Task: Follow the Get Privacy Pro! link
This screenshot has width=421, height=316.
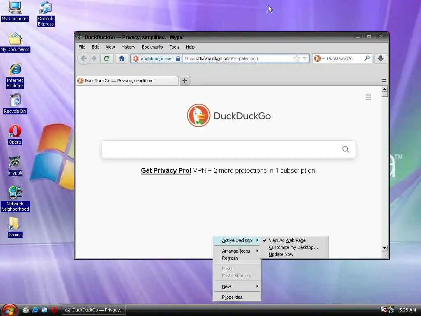Action: click(166, 171)
